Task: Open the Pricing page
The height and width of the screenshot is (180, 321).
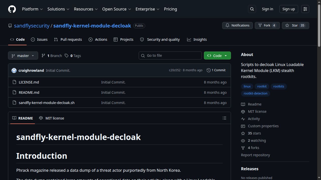Action: (x=171, y=9)
